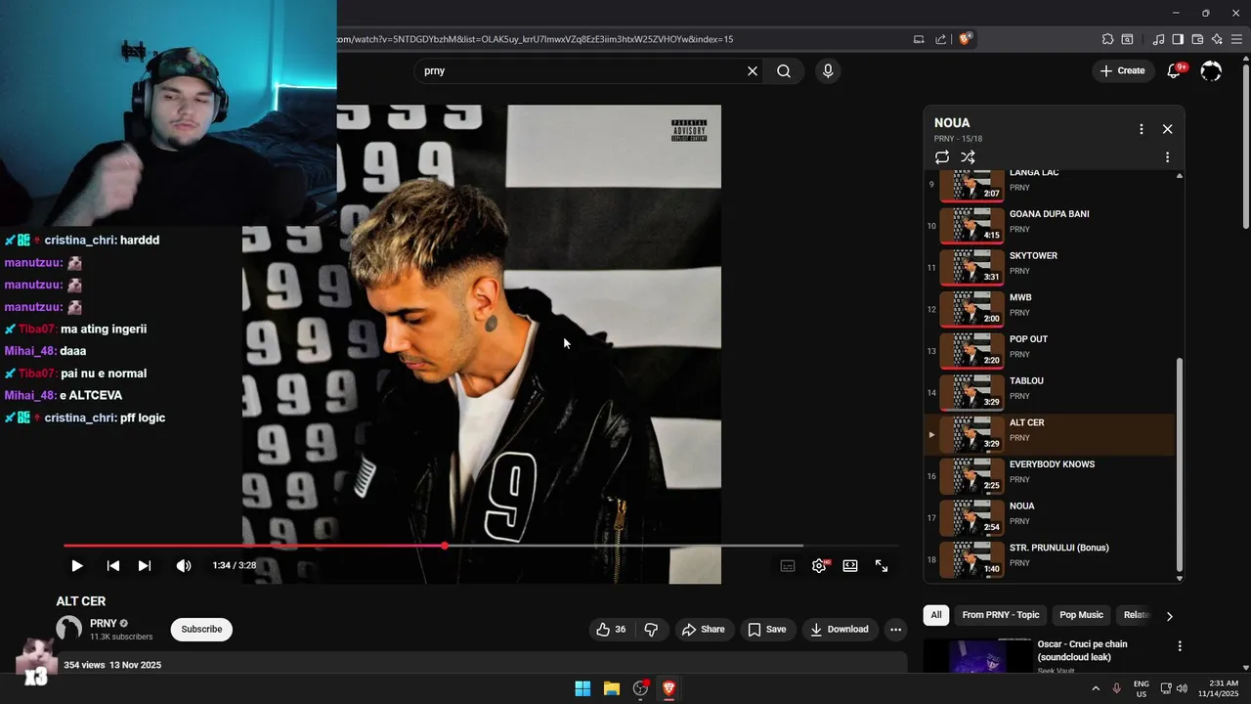Viewport: 1251px width, 704px height.
Task: Toggle the browser sidebar panel
Action: 1178,39
